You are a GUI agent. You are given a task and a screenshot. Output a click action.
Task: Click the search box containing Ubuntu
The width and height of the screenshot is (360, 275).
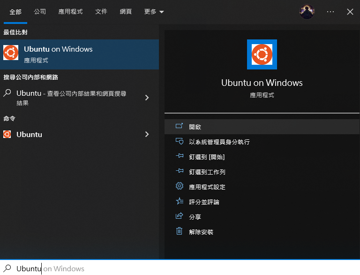pos(180,268)
